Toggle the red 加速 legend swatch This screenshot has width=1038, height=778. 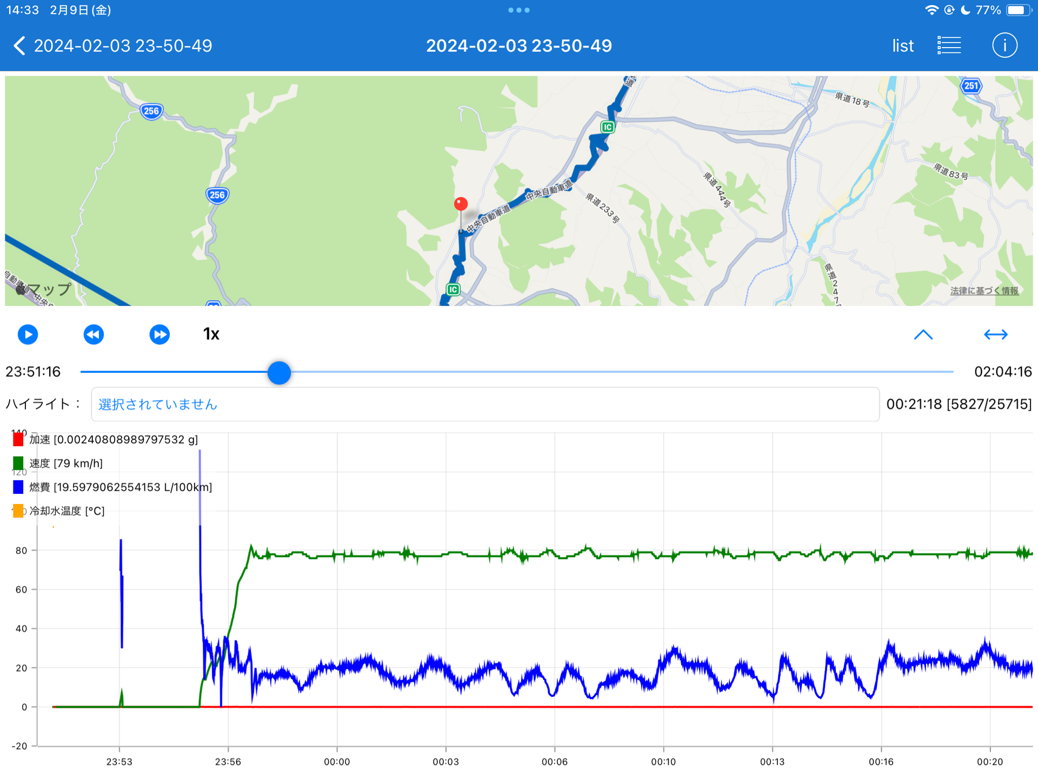point(18,439)
